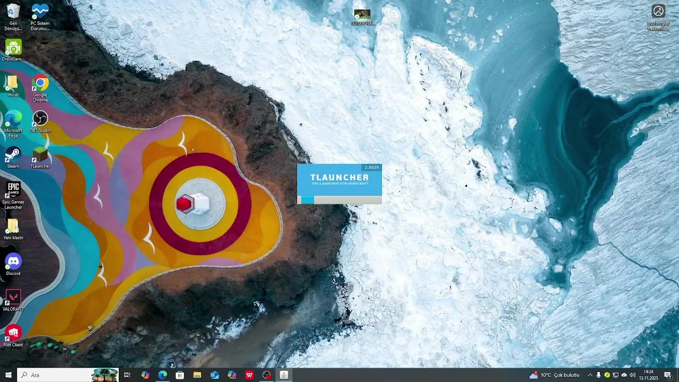Click the Ara search box on taskbar
The width and height of the screenshot is (679, 382).
[x=68, y=375]
